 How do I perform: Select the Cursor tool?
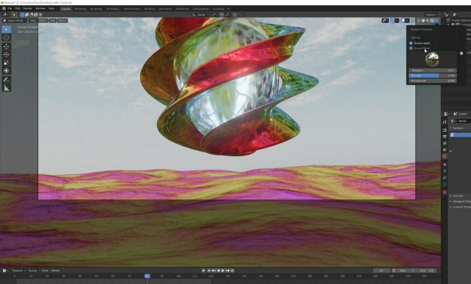point(6,37)
